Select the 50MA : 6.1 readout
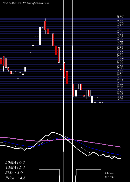Viewport: 130px width, 182px height. (15, 162)
